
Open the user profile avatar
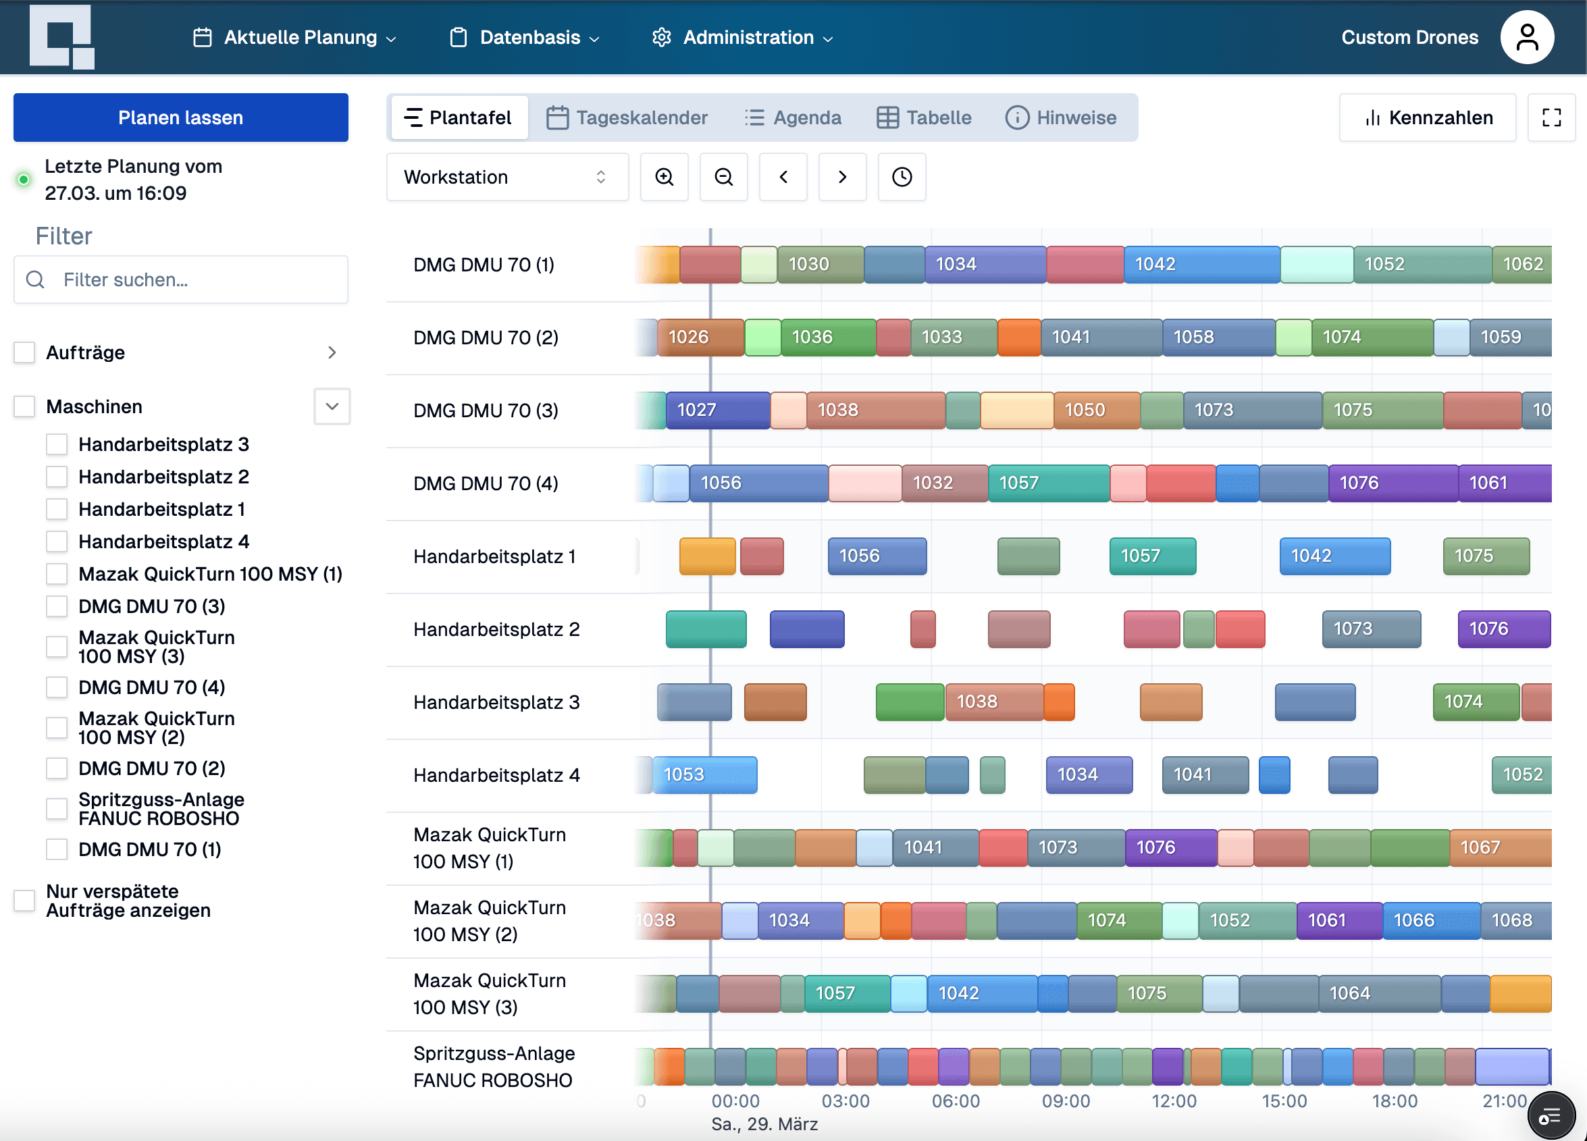click(x=1527, y=38)
